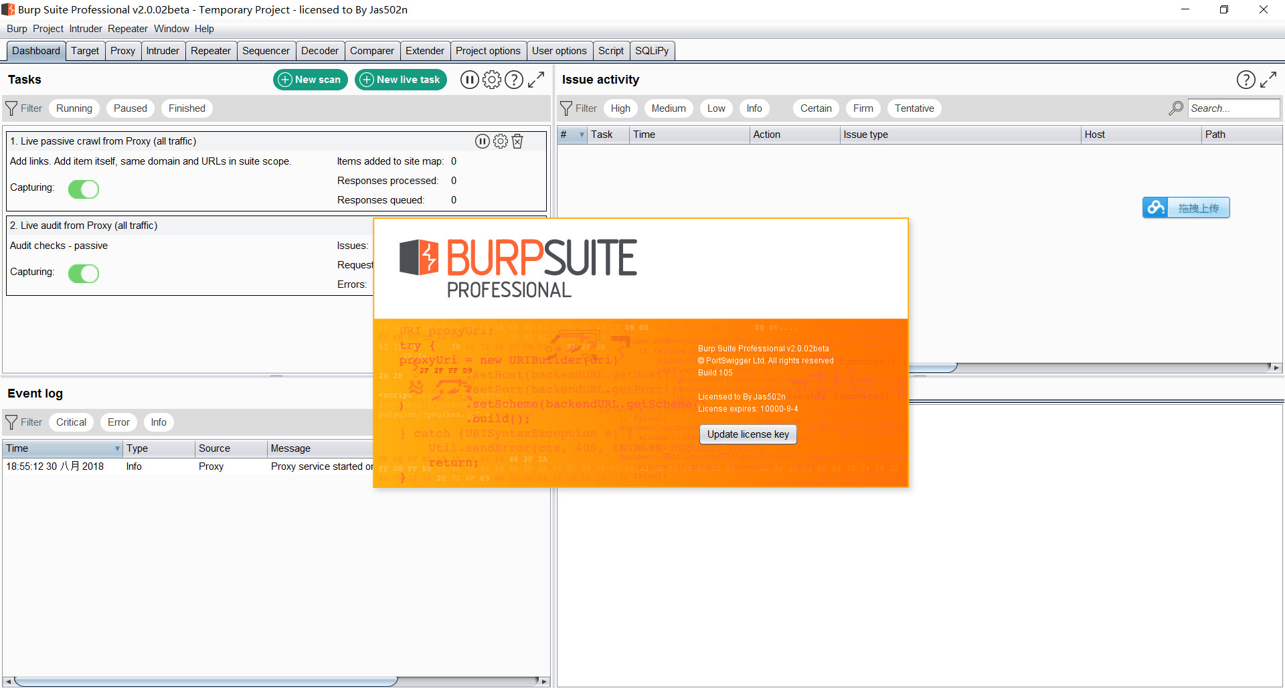Click the Update license key button
The height and width of the screenshot is (688, 1285).
[748, 434]
